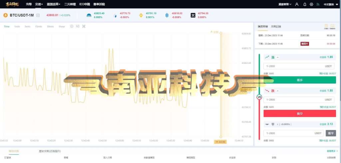Screen dimensions: 341x163
Task: Switch to the 歷史交割 history tab
Action: (x=50, y=151)
